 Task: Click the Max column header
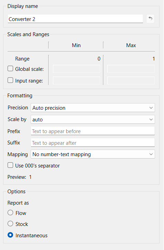coord(131,45)
